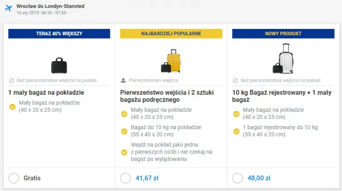Viewport: 342px width, 191px height.
Task: Click the checkmark beside 'Bagaż do 10 kg na pokładzie'
Action: pos(125,131)
